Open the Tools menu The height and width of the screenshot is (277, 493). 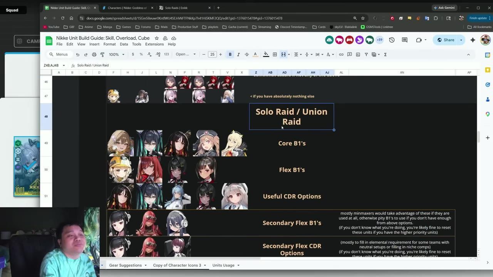click(x=136, y=44)
